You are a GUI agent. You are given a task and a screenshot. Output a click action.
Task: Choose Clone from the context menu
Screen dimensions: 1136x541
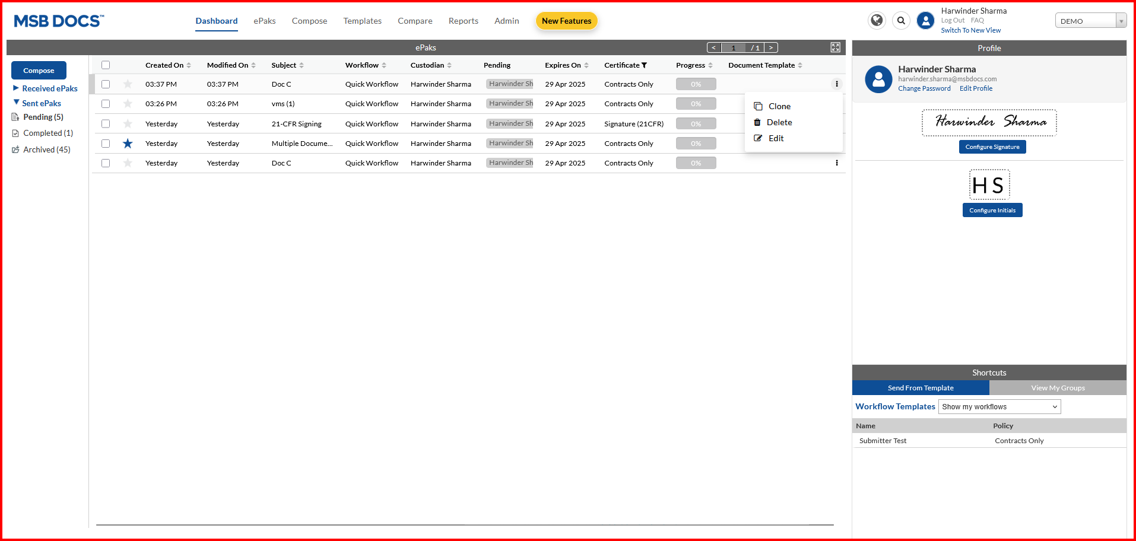click(779, 106)
